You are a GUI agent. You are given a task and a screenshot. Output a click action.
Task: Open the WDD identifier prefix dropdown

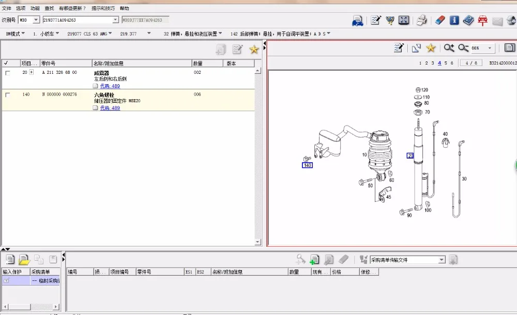(36, 20)
